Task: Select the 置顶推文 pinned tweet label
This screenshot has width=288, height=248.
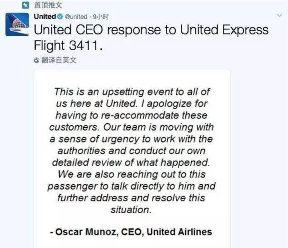Action: pos(48,5)
